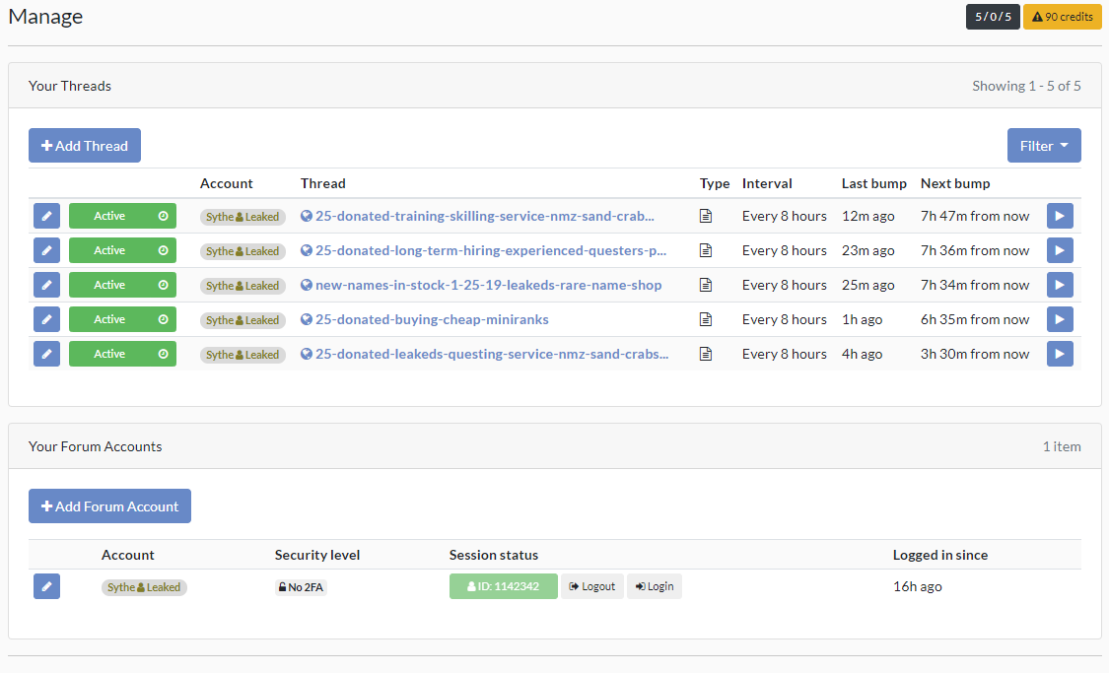Click the 5/0/5 thread count badge
This screenshot has height=673, width=1109.
(x=993, y=17)
